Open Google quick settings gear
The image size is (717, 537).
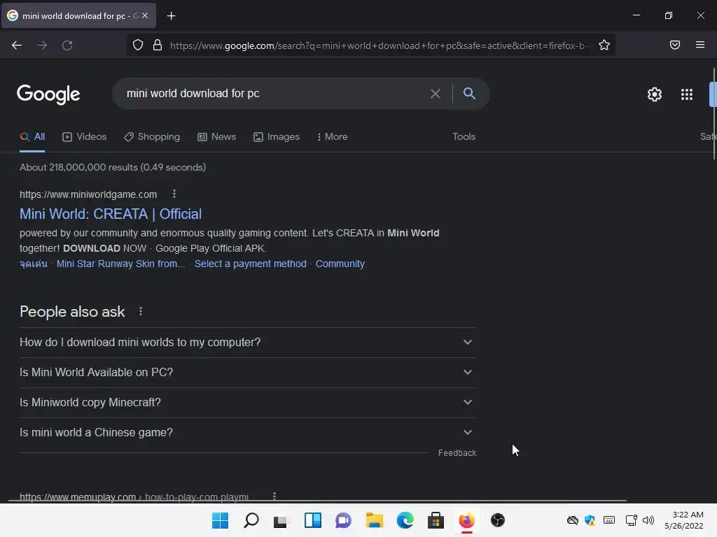(x=655, y=94)
